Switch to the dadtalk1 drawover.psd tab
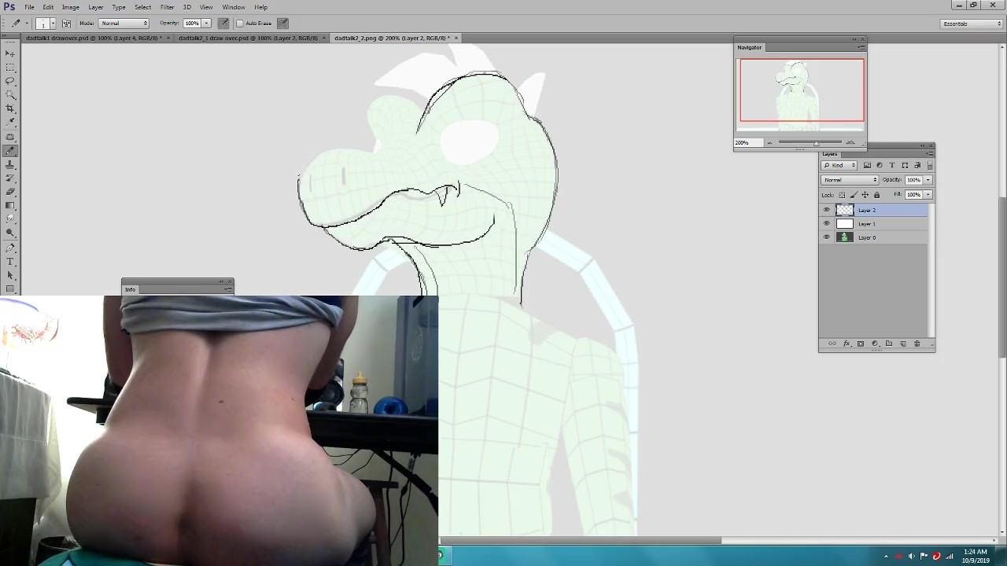1007x566 pixels. click(x=92, y=38)
